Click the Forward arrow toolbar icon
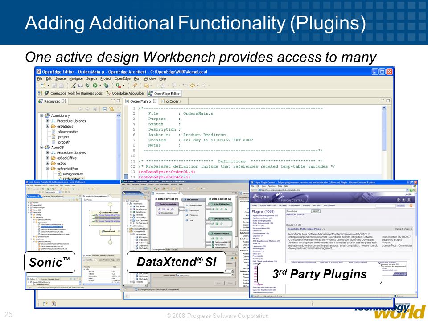The height and width of the screenshot is (321, 428). pyautogui.click(x=204, y=86)
